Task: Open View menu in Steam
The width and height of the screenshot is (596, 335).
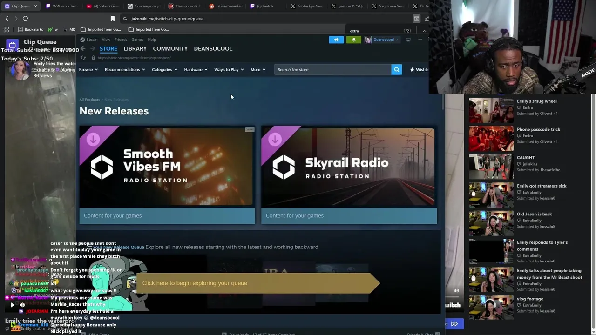Action: point(106,40)
